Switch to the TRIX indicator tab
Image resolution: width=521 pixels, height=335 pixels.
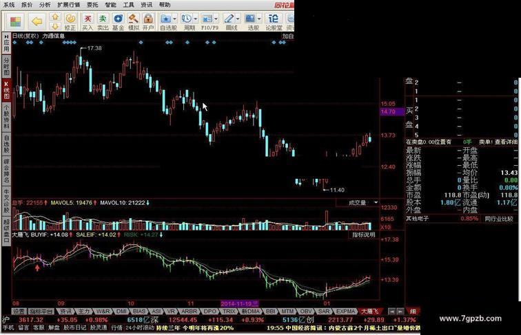click(229, 311)
